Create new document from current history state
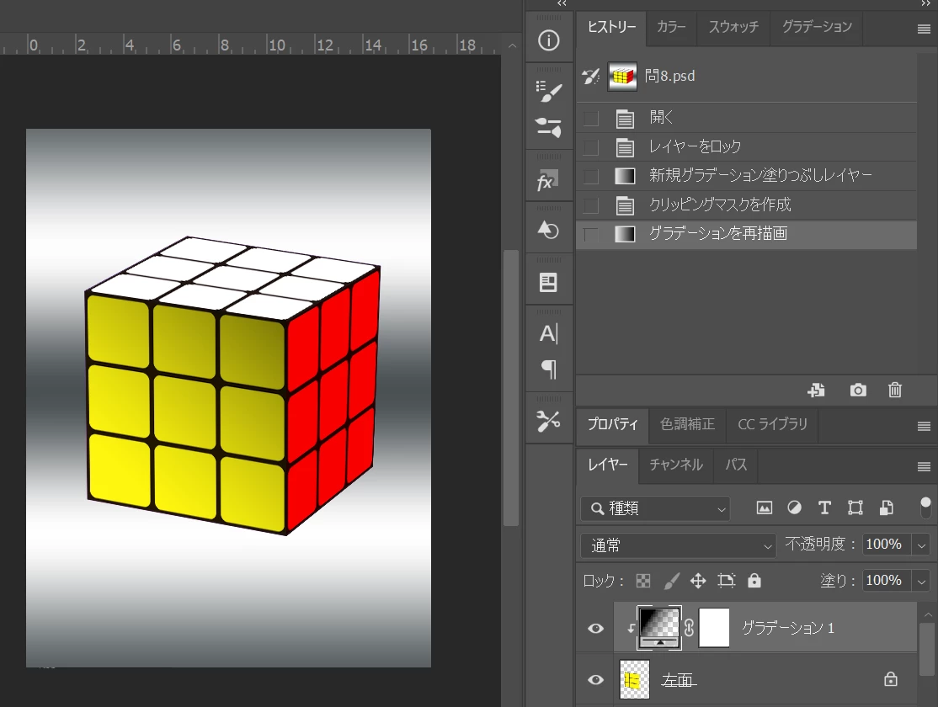Image resolution: width=938 pixels, height=707 pixels. 816,390
